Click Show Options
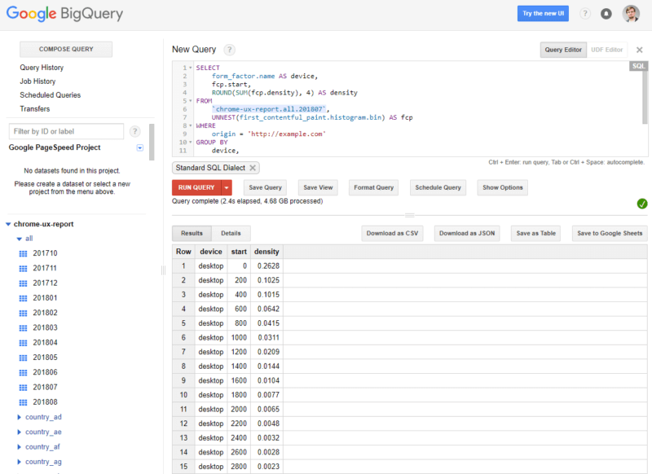The width and height of the screenshot is (652, 474). pos(502,188)
